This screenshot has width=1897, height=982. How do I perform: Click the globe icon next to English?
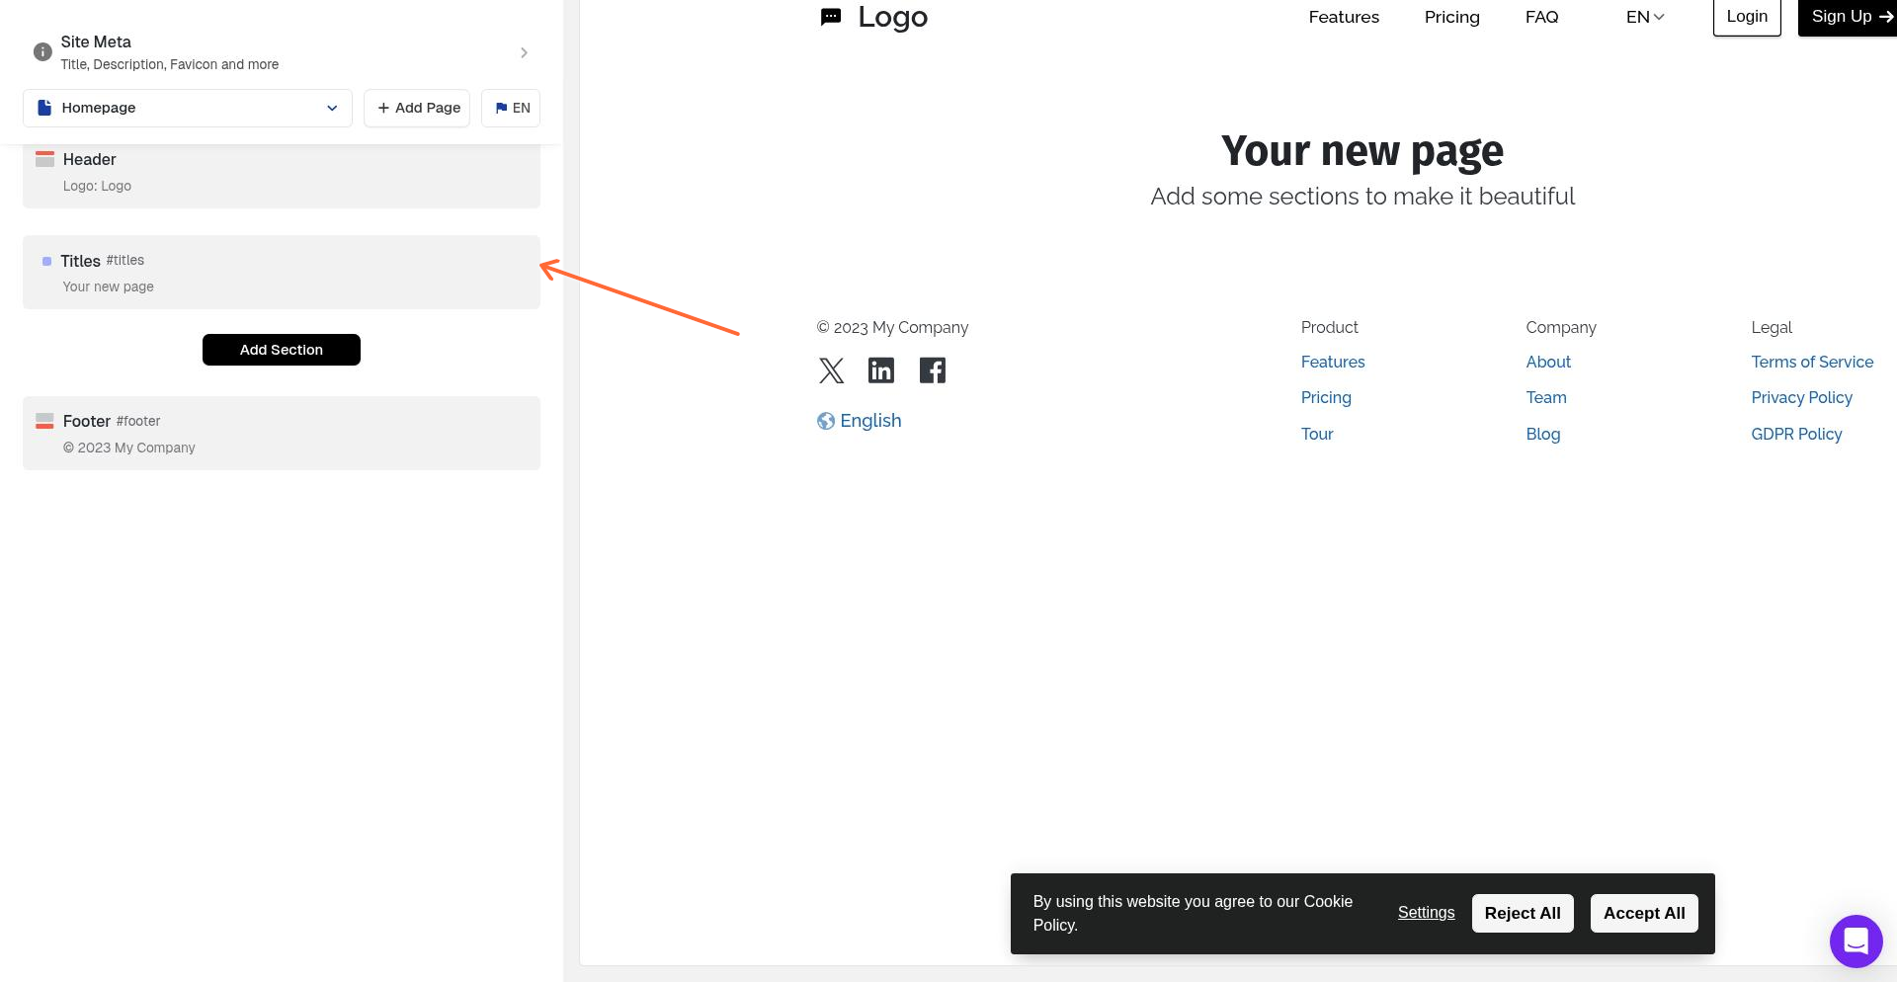tap(826, 420)
